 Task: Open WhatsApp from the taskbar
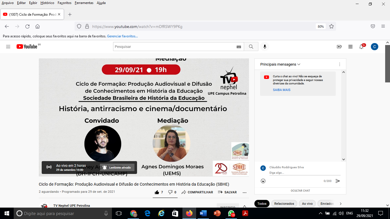pyautogui.click(x=231, y=213)
